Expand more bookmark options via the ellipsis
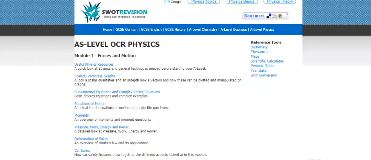This screenshot has height=160, width=371. pyautogui.click(x=285, y=16)
